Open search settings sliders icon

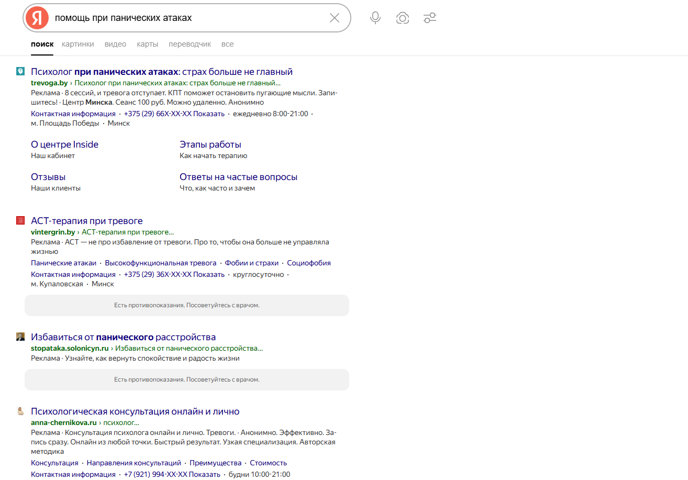tap(430, 18)
